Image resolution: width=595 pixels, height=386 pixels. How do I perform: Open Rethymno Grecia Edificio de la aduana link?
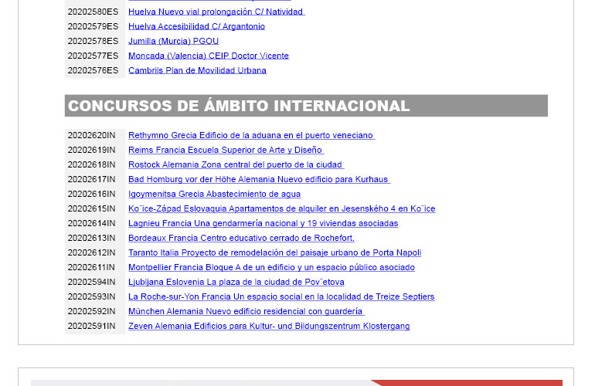click(x=251, y=135)
